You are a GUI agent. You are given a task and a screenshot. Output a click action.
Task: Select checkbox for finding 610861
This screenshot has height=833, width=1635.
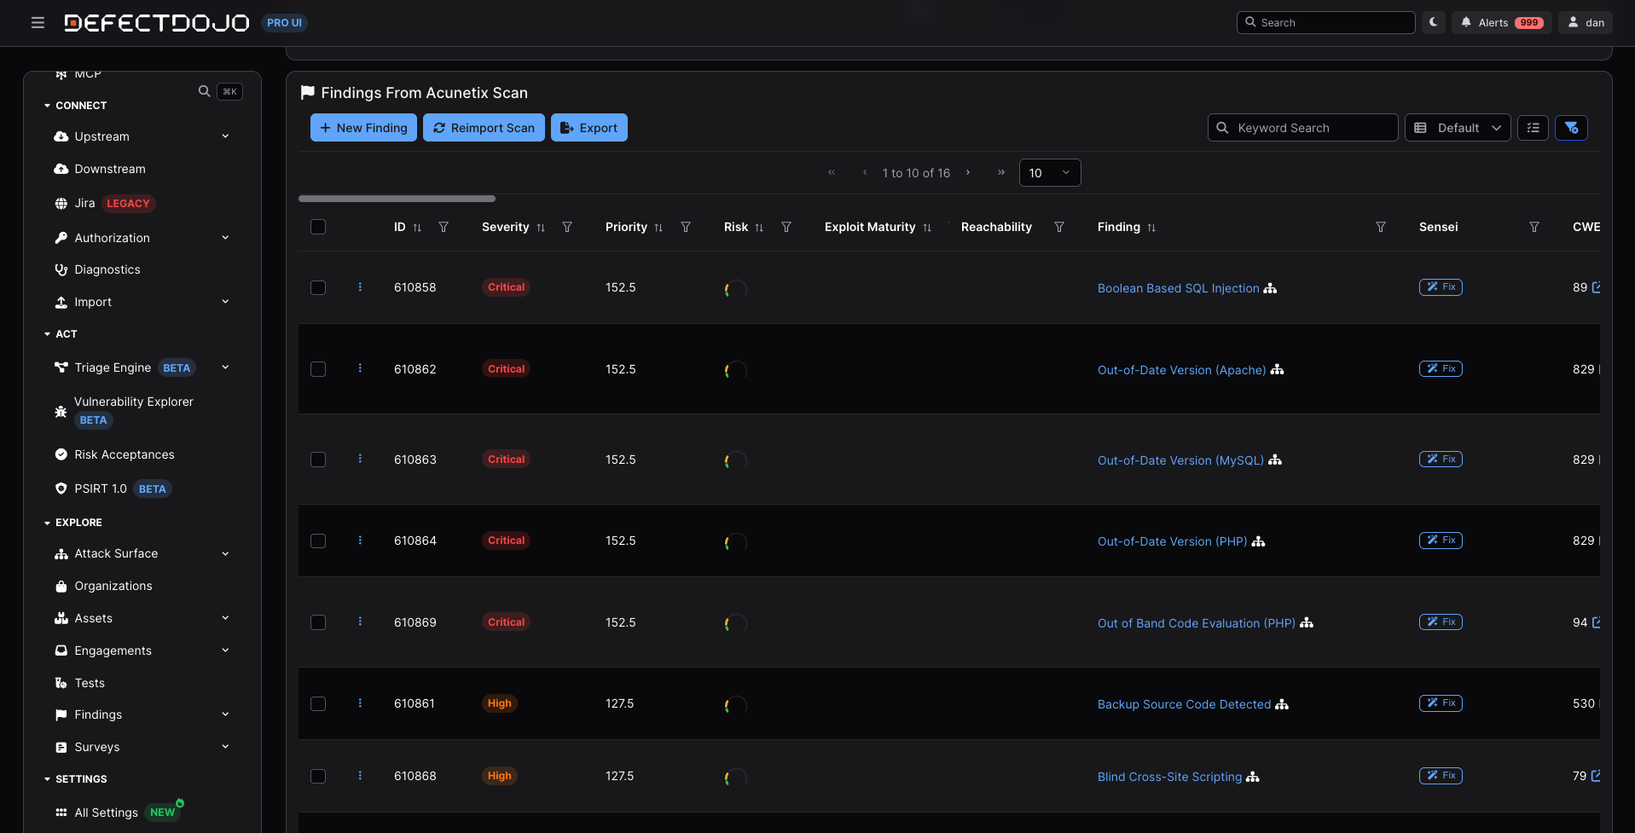pyautogui.click(x=318, y=703)
